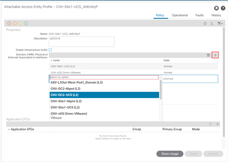
Task: Select the CHV-vDS (Vmm-VMware) table row
Action: 134,72
